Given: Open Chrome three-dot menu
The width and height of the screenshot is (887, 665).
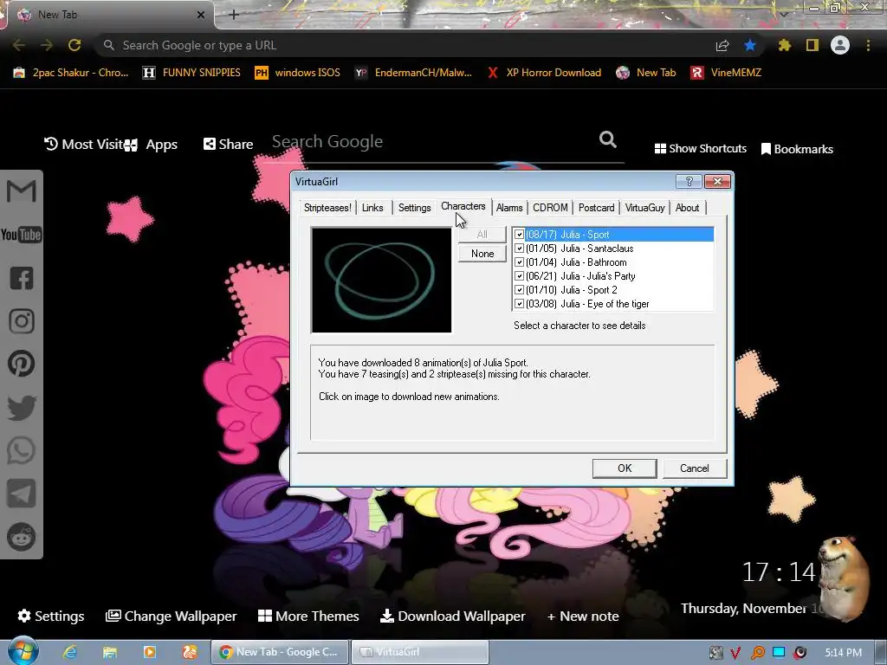Looking at the screenshot, I should click(x=868, y=45).
